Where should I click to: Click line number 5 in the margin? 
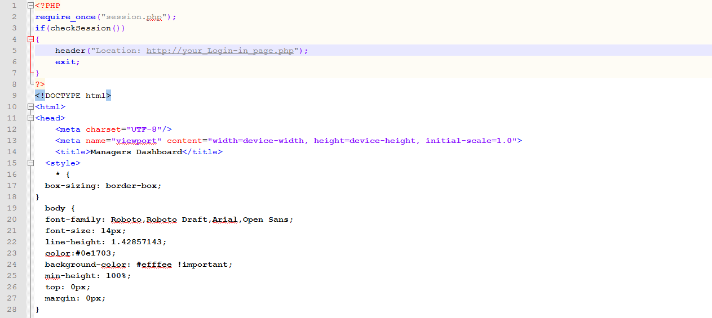point(14,51)
